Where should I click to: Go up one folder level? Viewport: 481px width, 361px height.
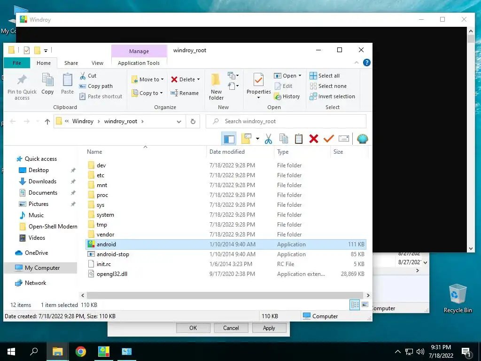(x=47, y=121)
